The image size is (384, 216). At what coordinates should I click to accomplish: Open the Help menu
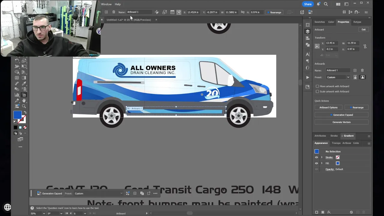[118, 4]
